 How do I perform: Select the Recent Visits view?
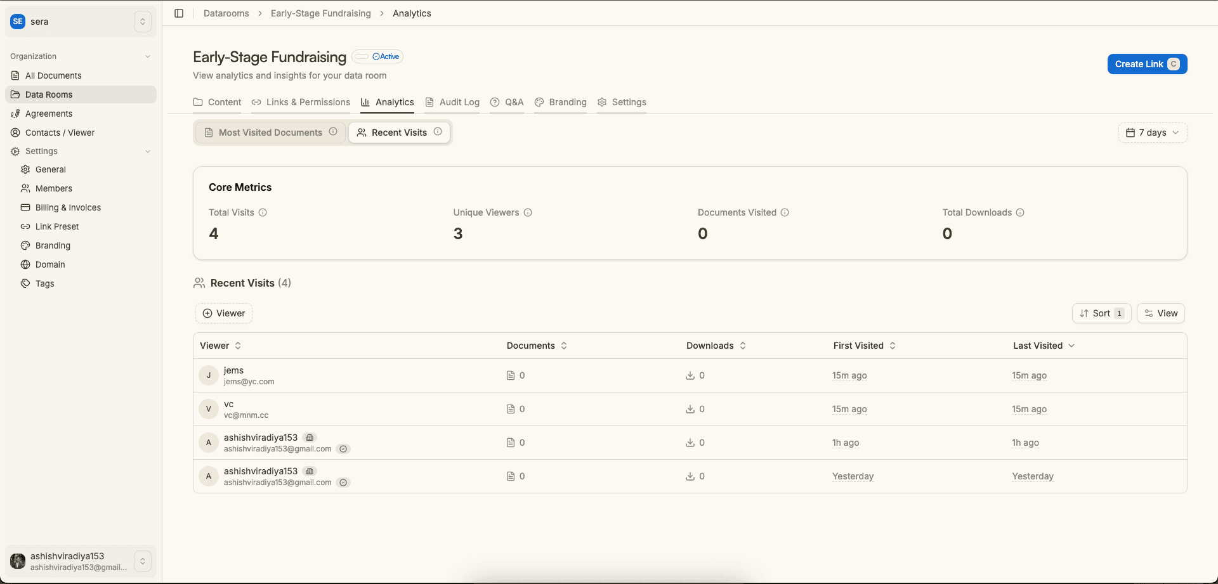[399, 133]
